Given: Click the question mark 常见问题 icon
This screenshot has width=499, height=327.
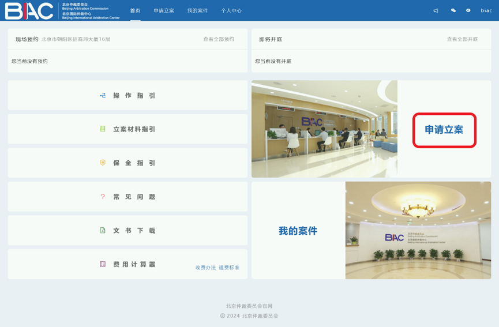Looking at the screenshot, I should point(103,197).
